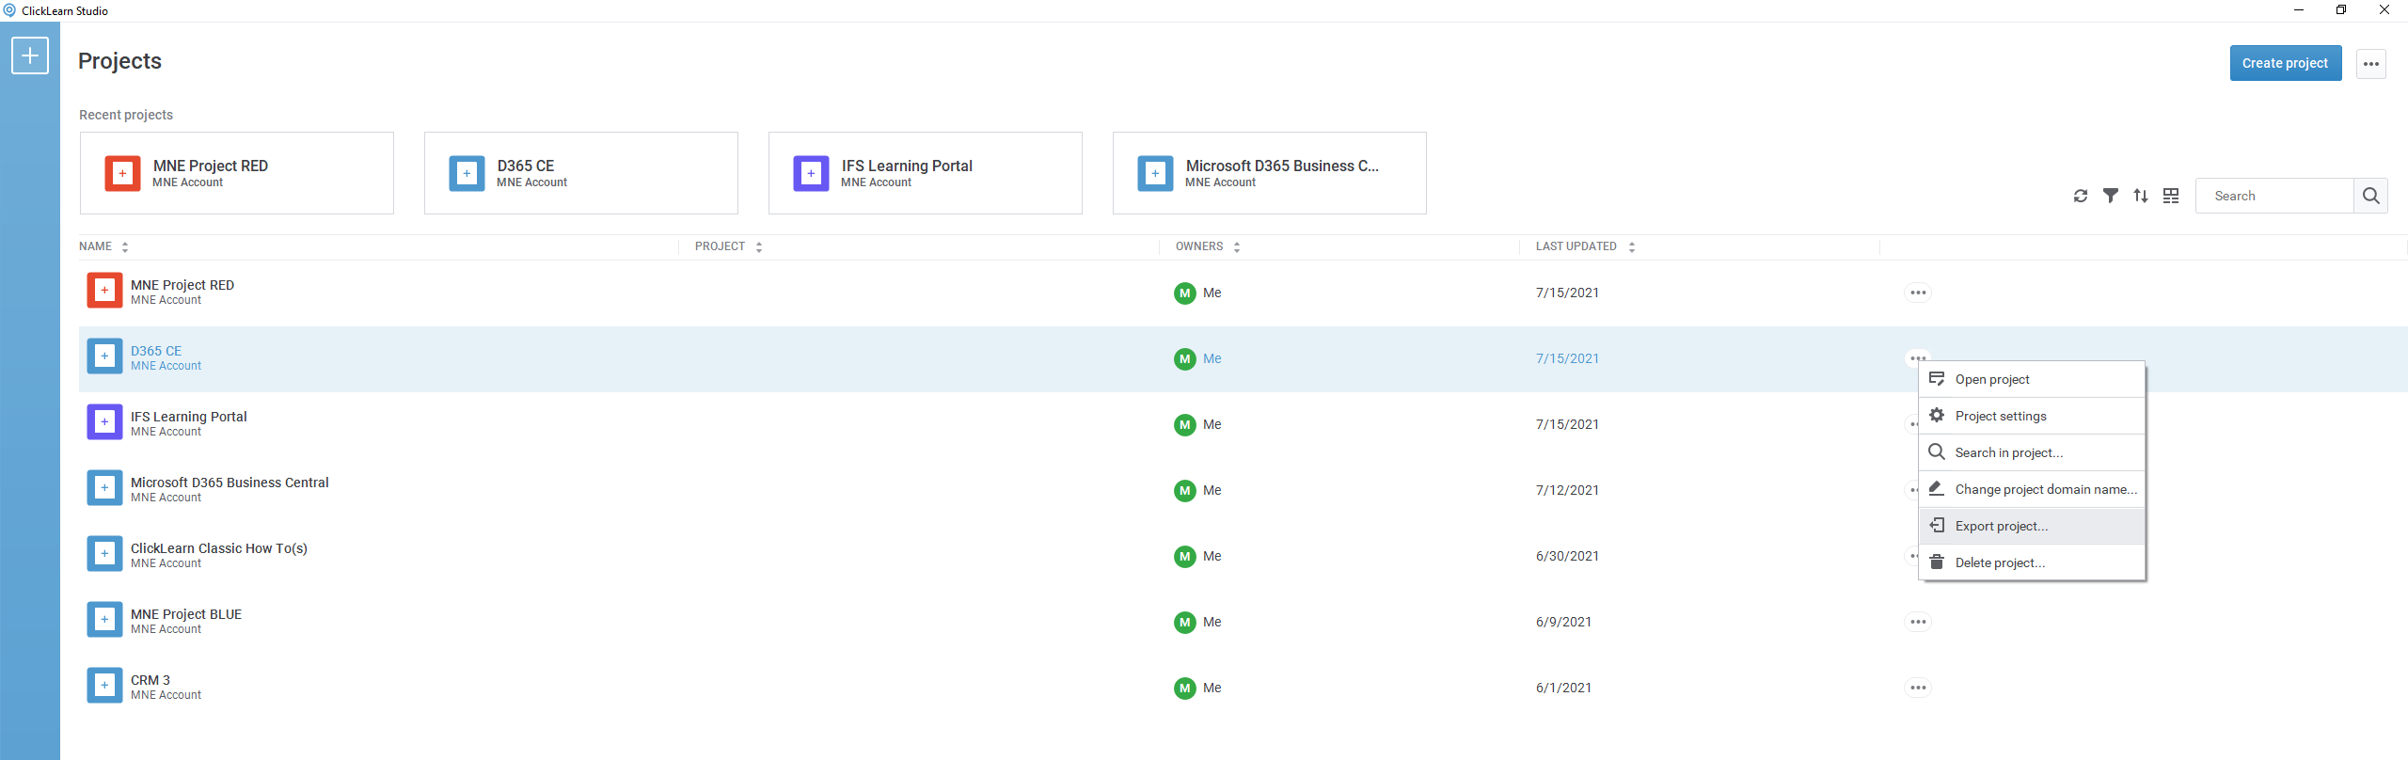This screenshot has width=2408, height=760.
Task: Click the sort arrows icon in toolbar
Action: point(2141,196)
